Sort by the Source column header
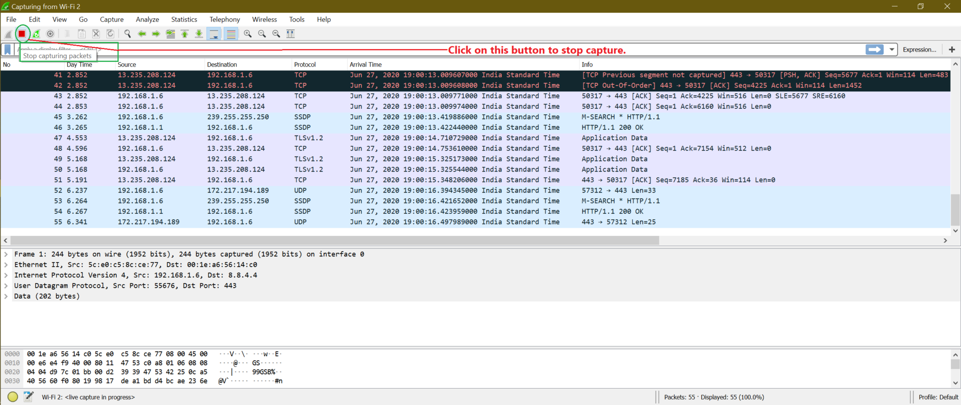This screenshot has width=961, height=405. [160, 65]
